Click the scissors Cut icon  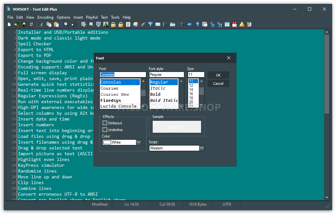(42, 24)
